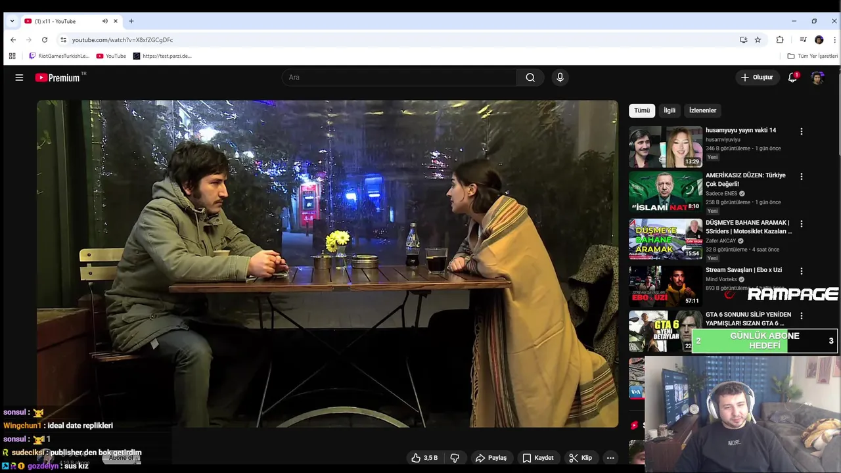This screenshot has height=473, width=841.
Task: Focus the Ara search field
Action: [399, 78]
